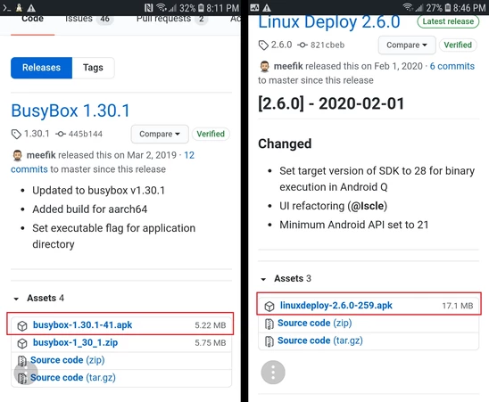Open the Compare dropdown for BusyBox 1.30.1
This screenshot has height=402, width=489.
(x=160, y=134)
